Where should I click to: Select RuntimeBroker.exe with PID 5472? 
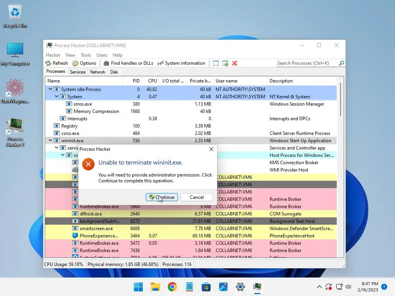click(191, 243)
